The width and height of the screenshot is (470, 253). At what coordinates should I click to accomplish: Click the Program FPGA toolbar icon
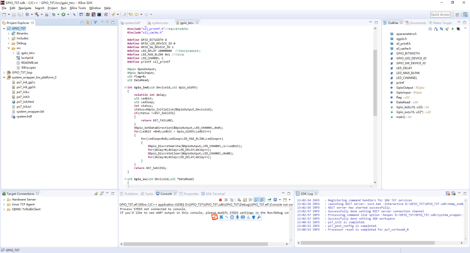point(88,14)
